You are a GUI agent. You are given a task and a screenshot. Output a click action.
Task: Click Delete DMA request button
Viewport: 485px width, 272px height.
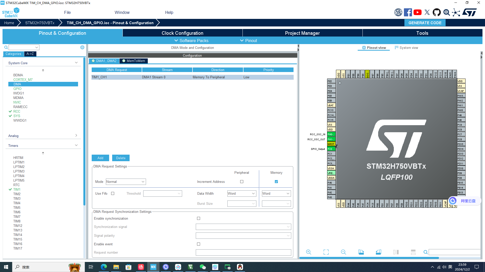point(121,158)
